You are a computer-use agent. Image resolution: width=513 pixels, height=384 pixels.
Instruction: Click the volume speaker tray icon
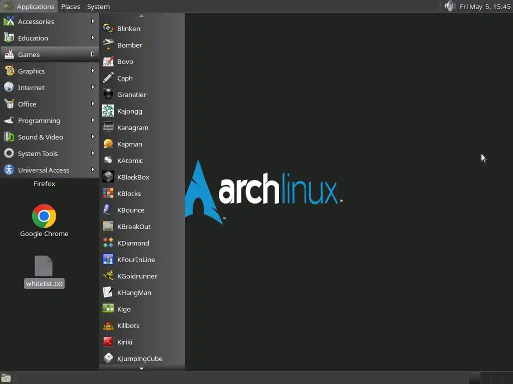450,6
